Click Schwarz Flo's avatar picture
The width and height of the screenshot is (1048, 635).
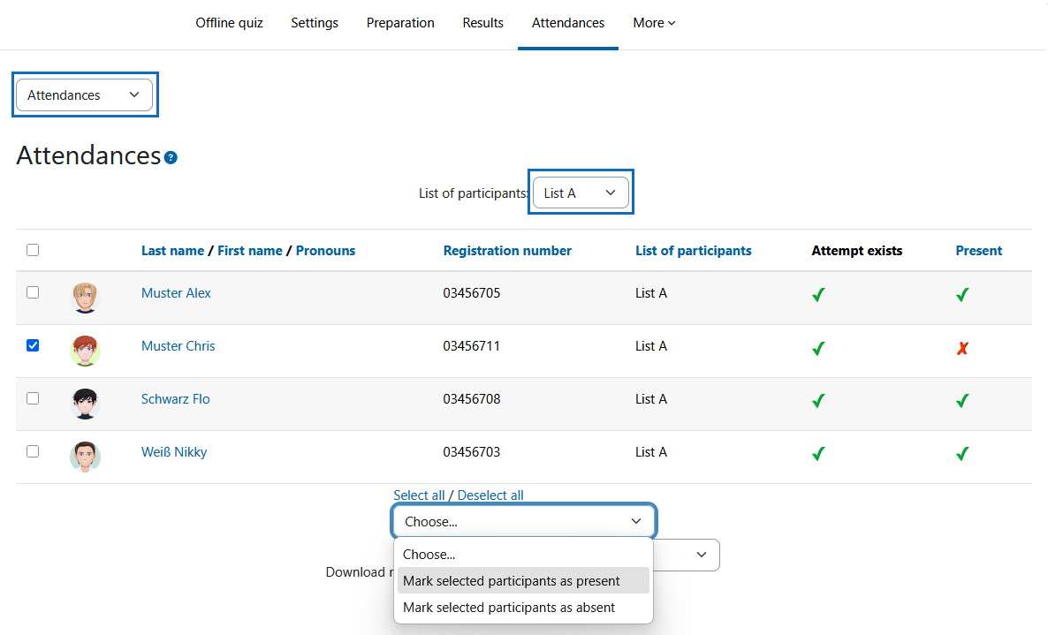click(85, 404)
